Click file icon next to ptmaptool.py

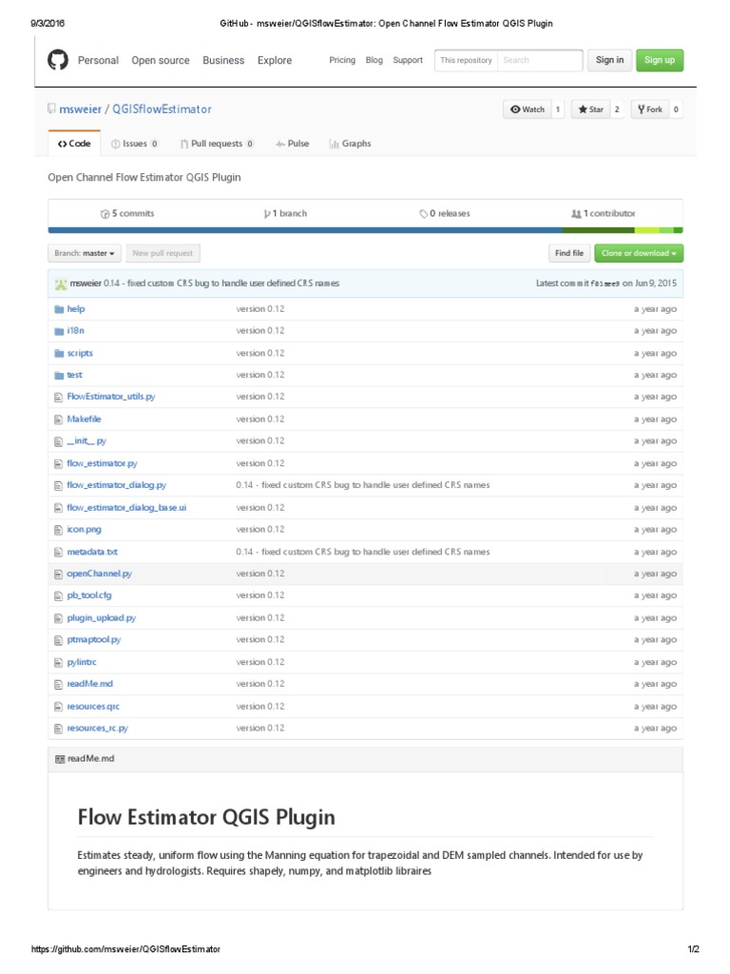[x=58, y=640]
